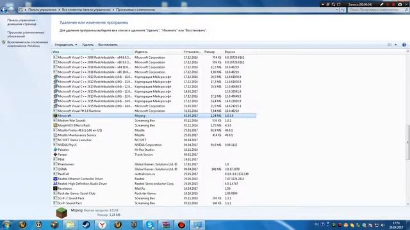
Task: Click the MorphVOX Effects Pack icon
Action: (x=55, y=125)
